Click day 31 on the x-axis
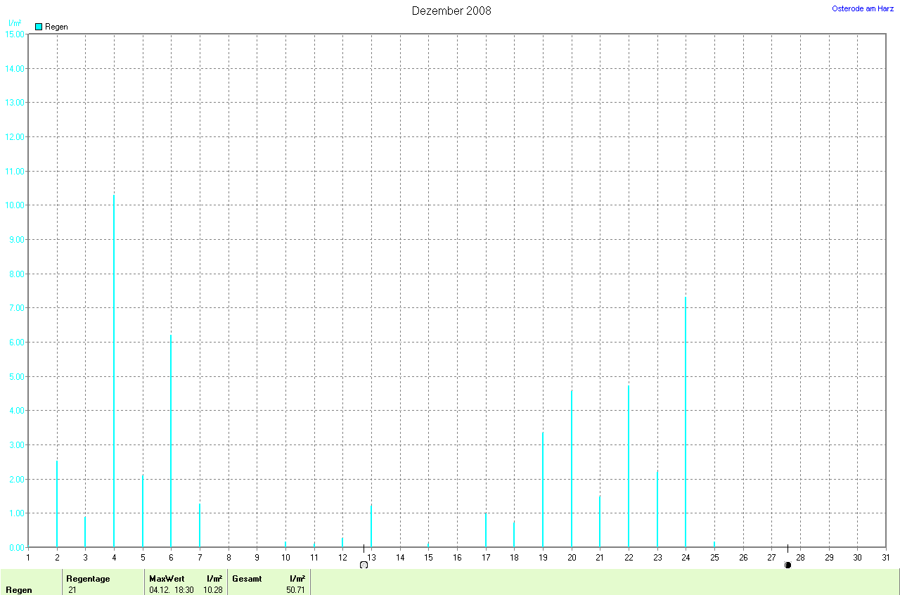This screenshot has height=595, width=900. tap(885, 558)
